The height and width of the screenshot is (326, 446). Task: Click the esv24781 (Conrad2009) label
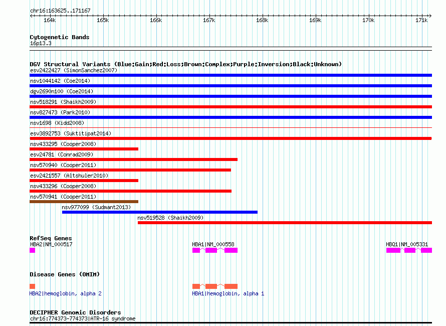click(62, 154)
